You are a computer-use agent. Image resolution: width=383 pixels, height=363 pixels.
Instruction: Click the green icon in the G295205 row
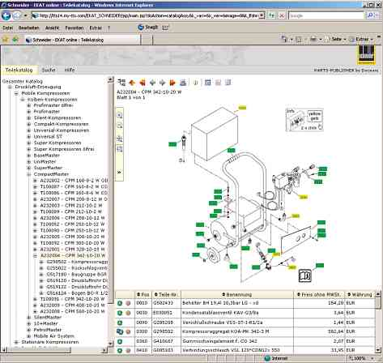tap(120, 322)
